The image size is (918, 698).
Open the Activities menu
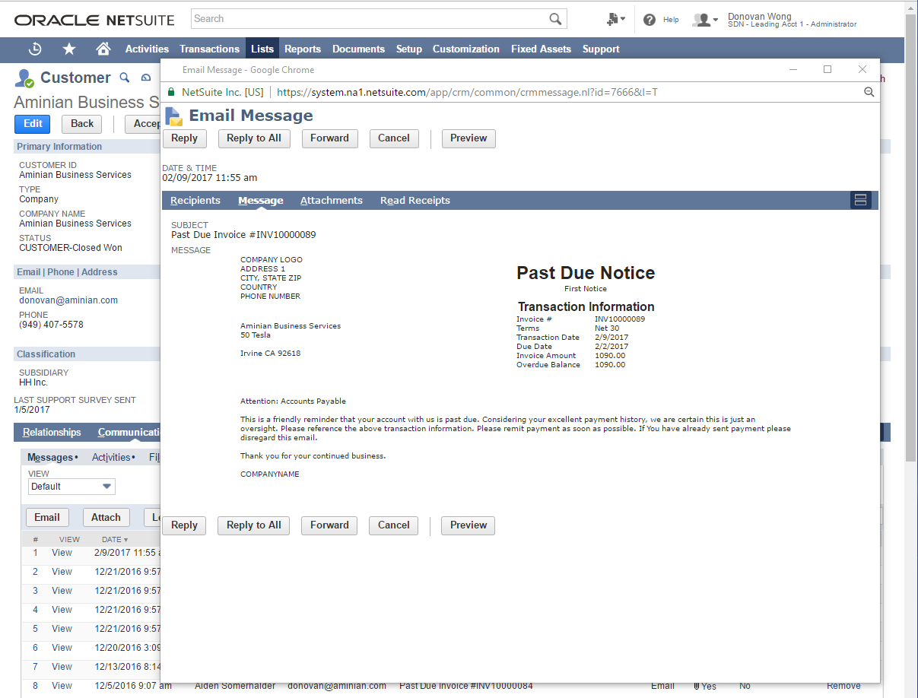click(x=147, y=49)
